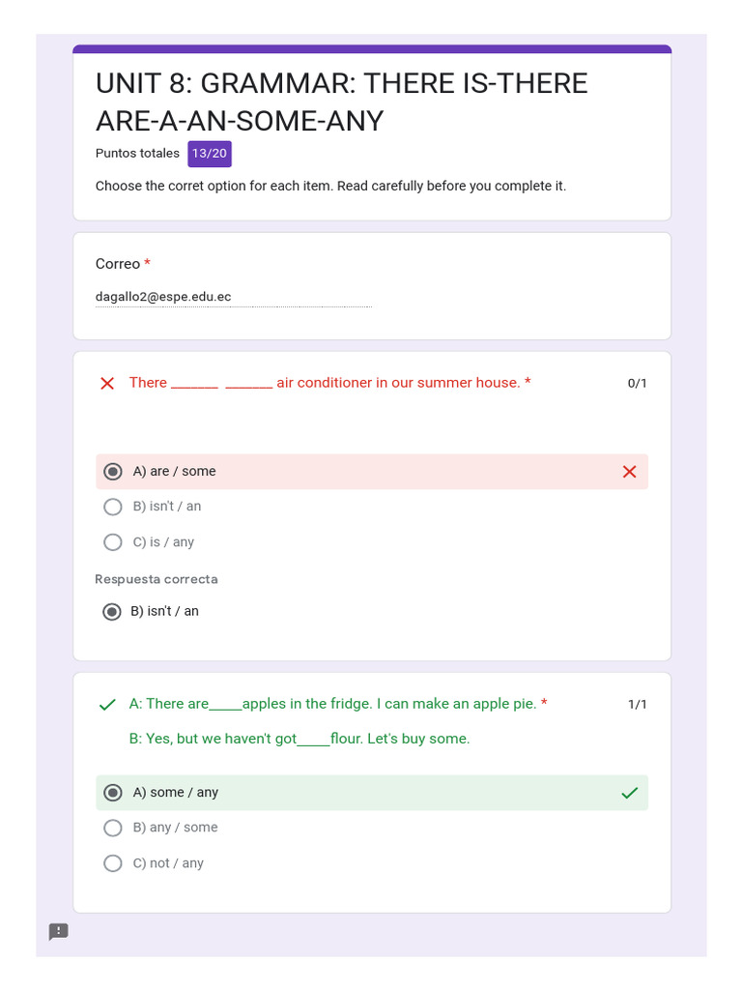The width and height of the screenshot is (742, 990).
Task: Click the 'Puntos totales' label
Action: pyautogui.click(x=137, y=154)
